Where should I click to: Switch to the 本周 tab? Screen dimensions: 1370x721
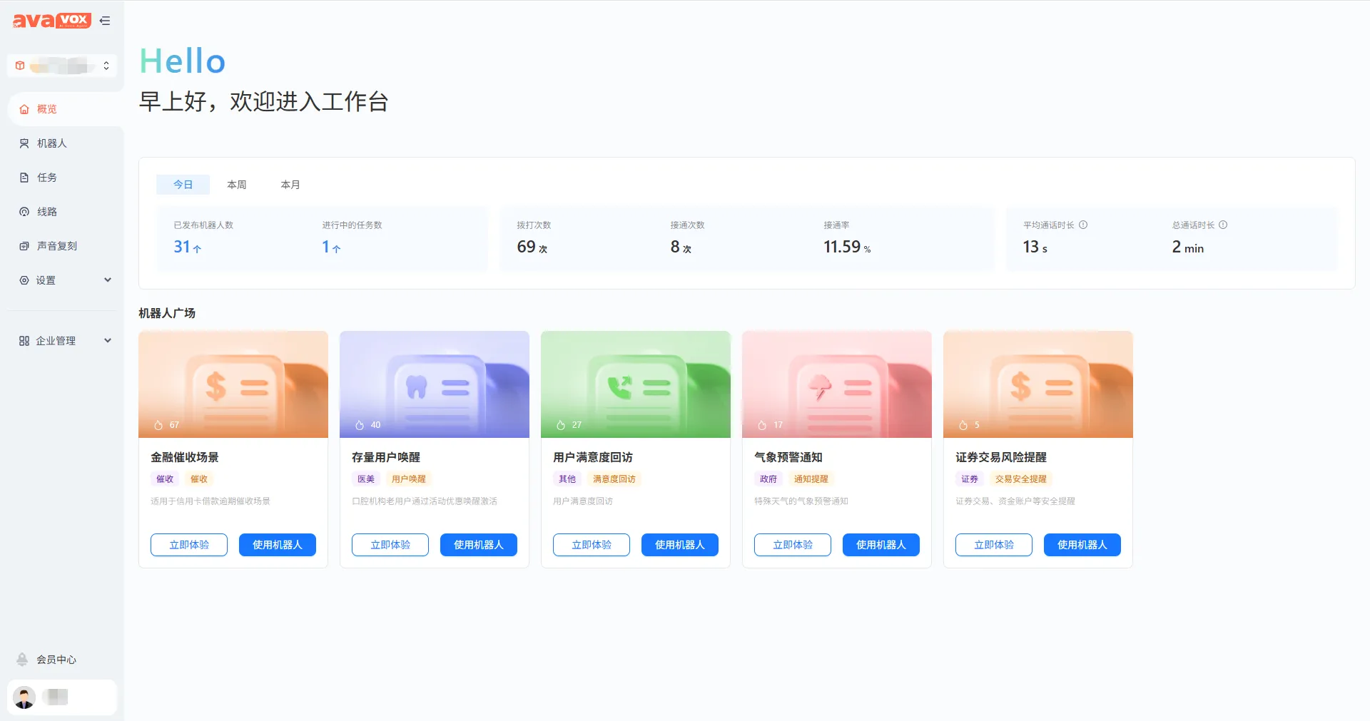pos(237,185)
